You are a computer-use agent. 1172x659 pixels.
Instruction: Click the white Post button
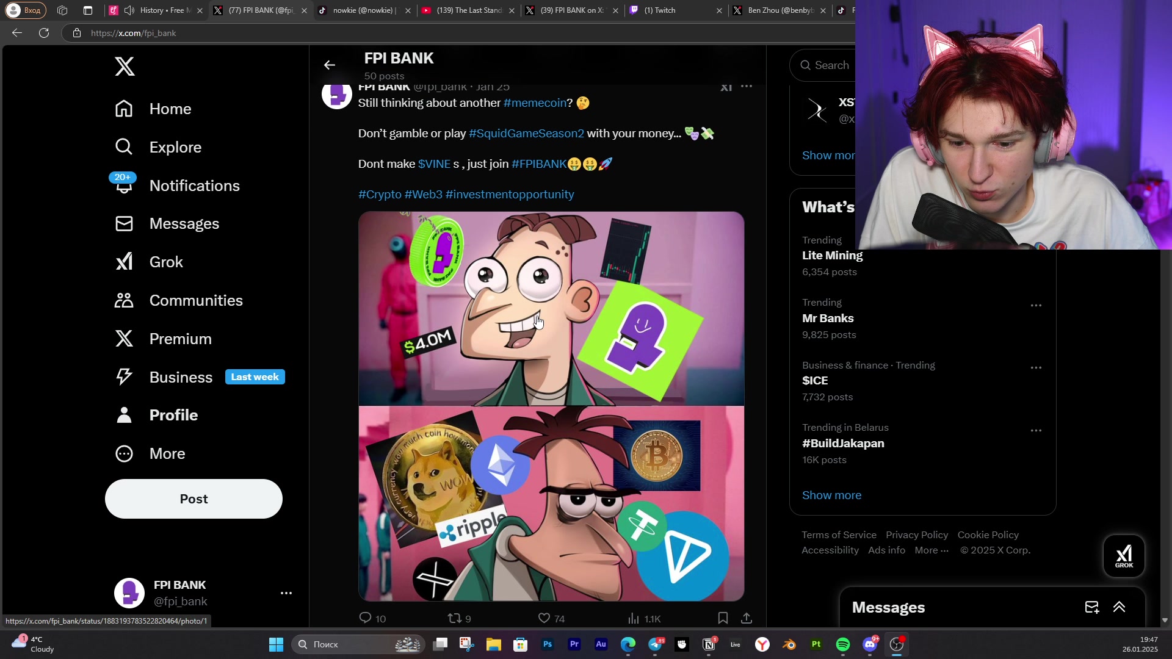[x=194, y=499]
